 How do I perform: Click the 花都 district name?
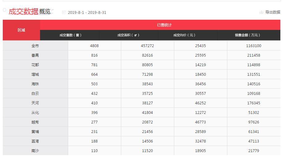(x=35, y=65)
